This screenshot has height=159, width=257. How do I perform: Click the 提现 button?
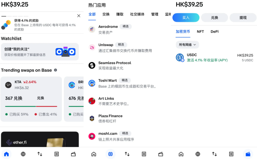[x=243, y=18]
